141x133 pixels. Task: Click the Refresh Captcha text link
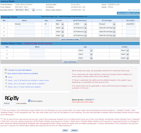[36, 101]
